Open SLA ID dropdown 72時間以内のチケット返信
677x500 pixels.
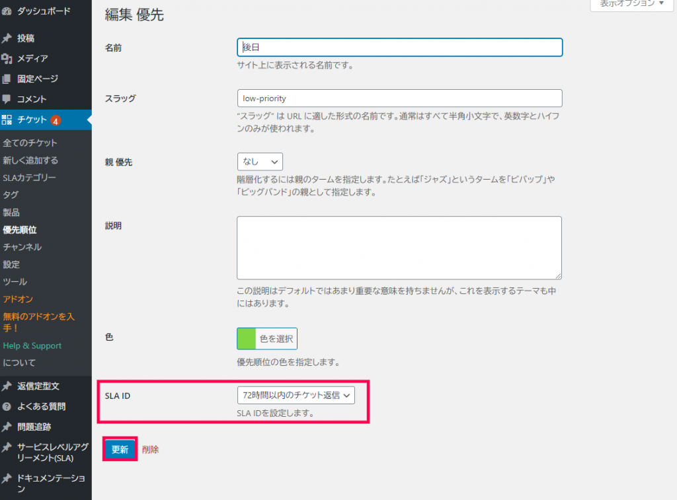point(296,395)
